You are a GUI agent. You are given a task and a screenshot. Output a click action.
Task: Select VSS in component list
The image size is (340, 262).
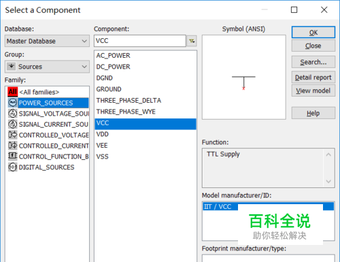(146, 157)
